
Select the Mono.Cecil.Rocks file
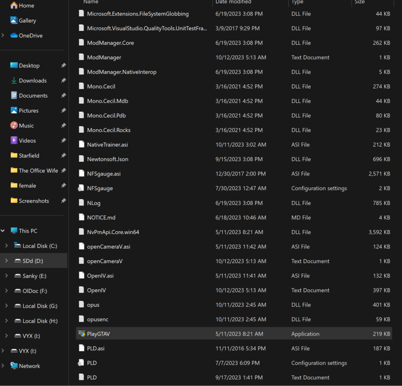(x=234, y=130)
